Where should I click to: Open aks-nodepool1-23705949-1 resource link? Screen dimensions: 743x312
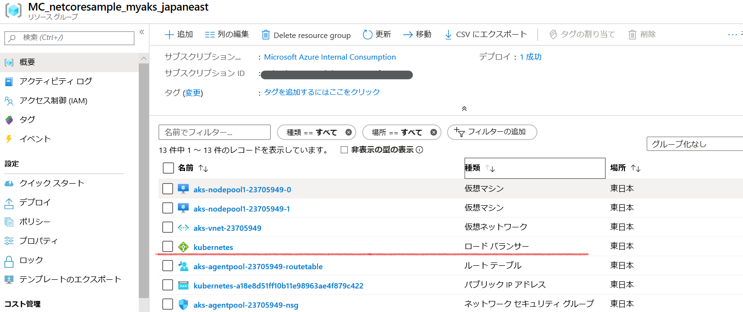tap(242, 209)
